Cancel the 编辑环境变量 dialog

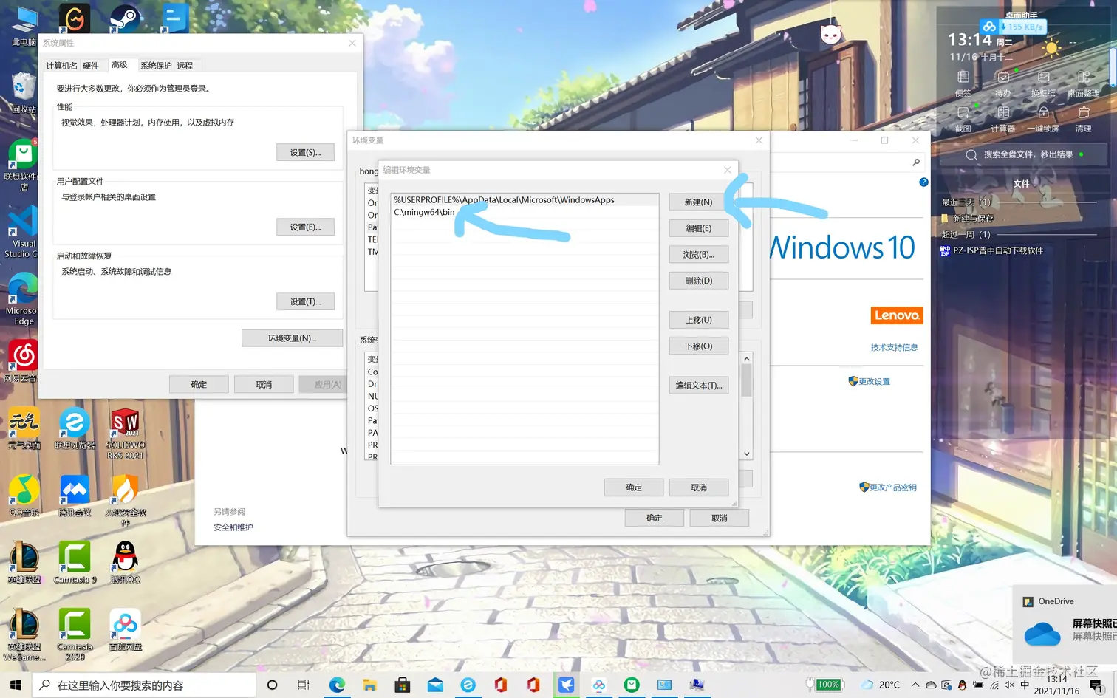[x=699, y=487]
